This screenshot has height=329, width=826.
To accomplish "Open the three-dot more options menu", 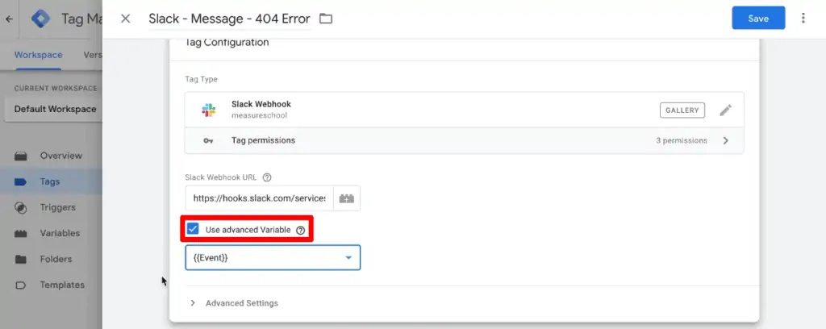I will click(x=803, y=19).
